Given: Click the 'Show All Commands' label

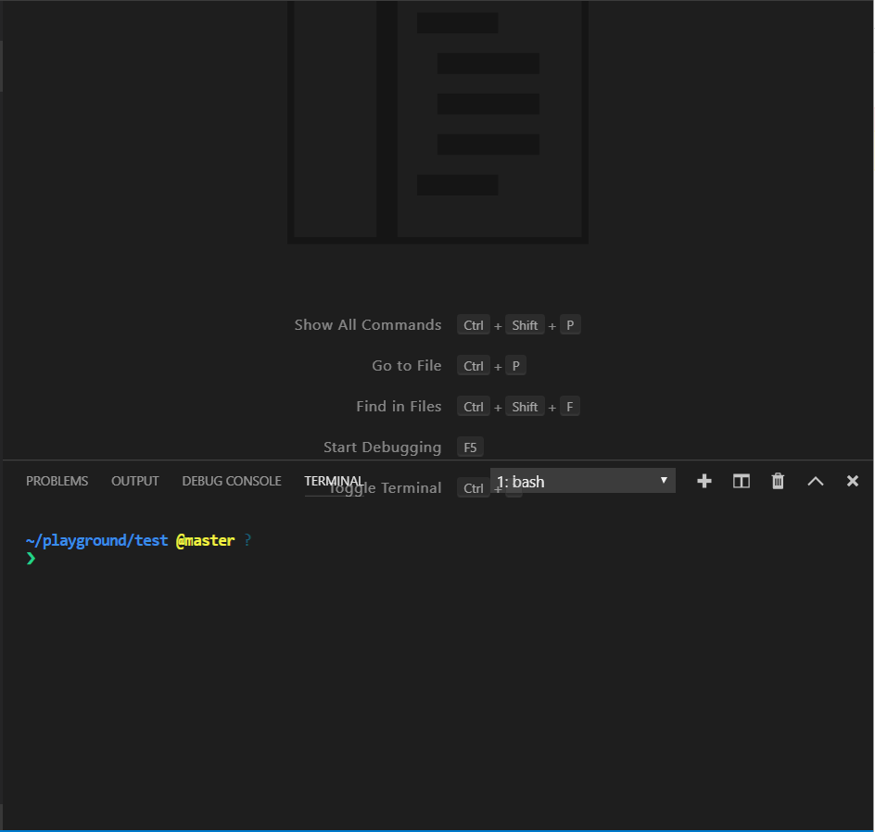Looking at the screenshot, I should pos(368,324).
